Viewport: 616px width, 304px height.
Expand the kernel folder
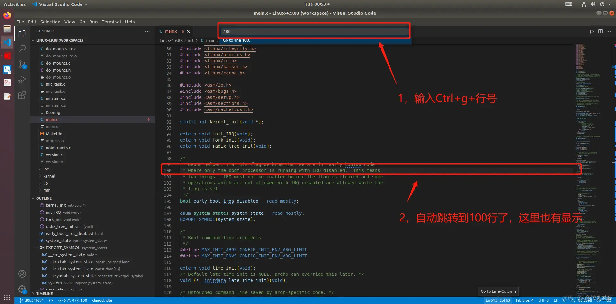coord(49,176)
